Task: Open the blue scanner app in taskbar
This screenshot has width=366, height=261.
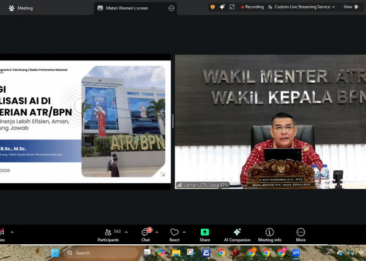Action: 206,253
